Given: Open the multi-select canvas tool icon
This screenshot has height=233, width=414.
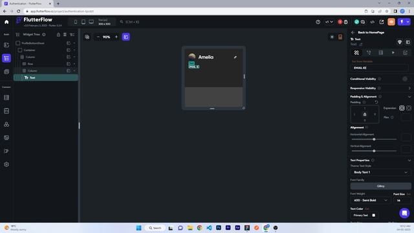Looking at the screenshot, I should tap(87, 37).
